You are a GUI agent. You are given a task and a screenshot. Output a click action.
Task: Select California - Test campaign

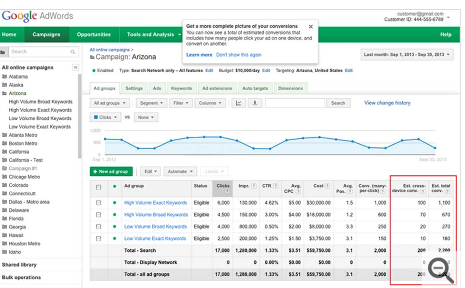pyautogui.click(x=26, y=160)
